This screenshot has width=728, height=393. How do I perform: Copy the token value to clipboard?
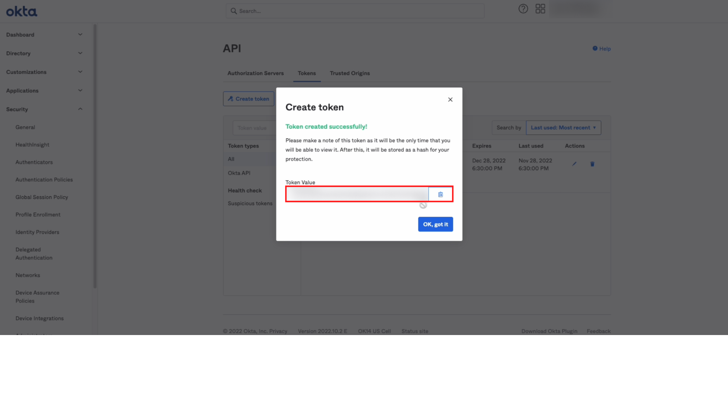(440, 194)
